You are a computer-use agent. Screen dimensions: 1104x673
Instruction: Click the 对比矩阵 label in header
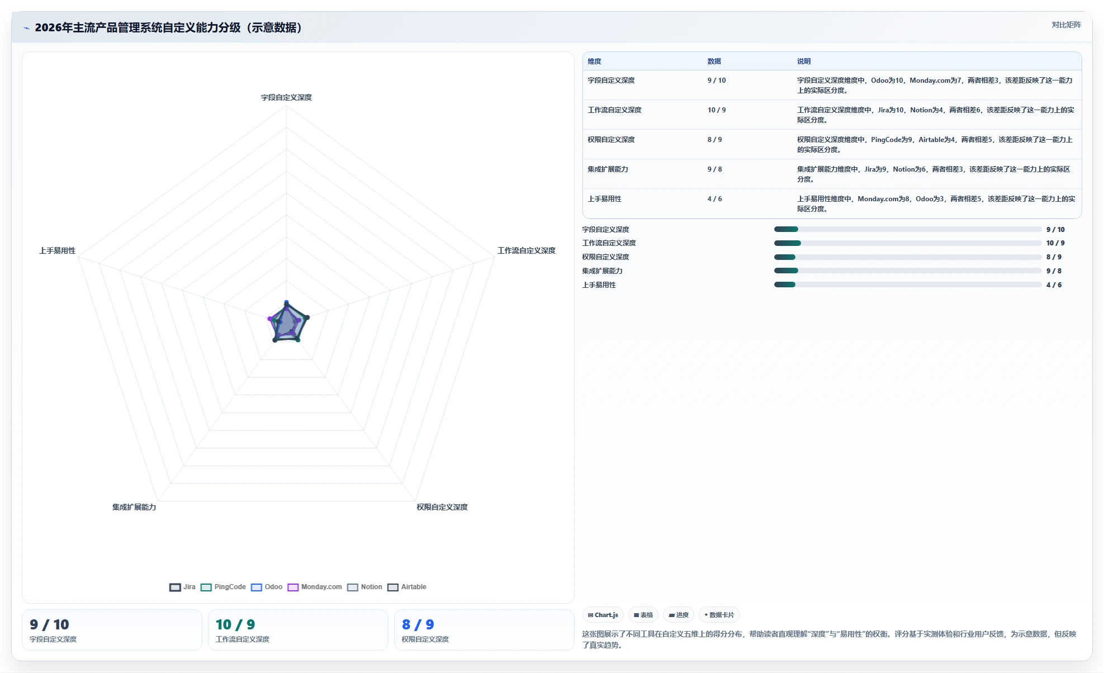(x=1066, y=25)
